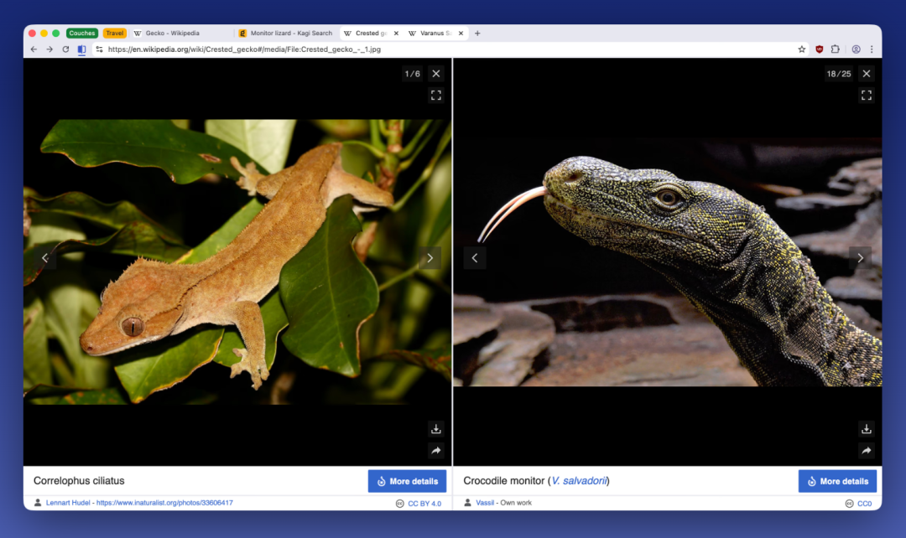
Task: Expand the Couches tab group
Action: pos(82,34)
